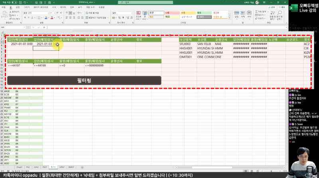Image resolution: width=319 pixels, height=178 pixels.
Task: Select cell containing SAN FELIX
Action: pos(205,44)
